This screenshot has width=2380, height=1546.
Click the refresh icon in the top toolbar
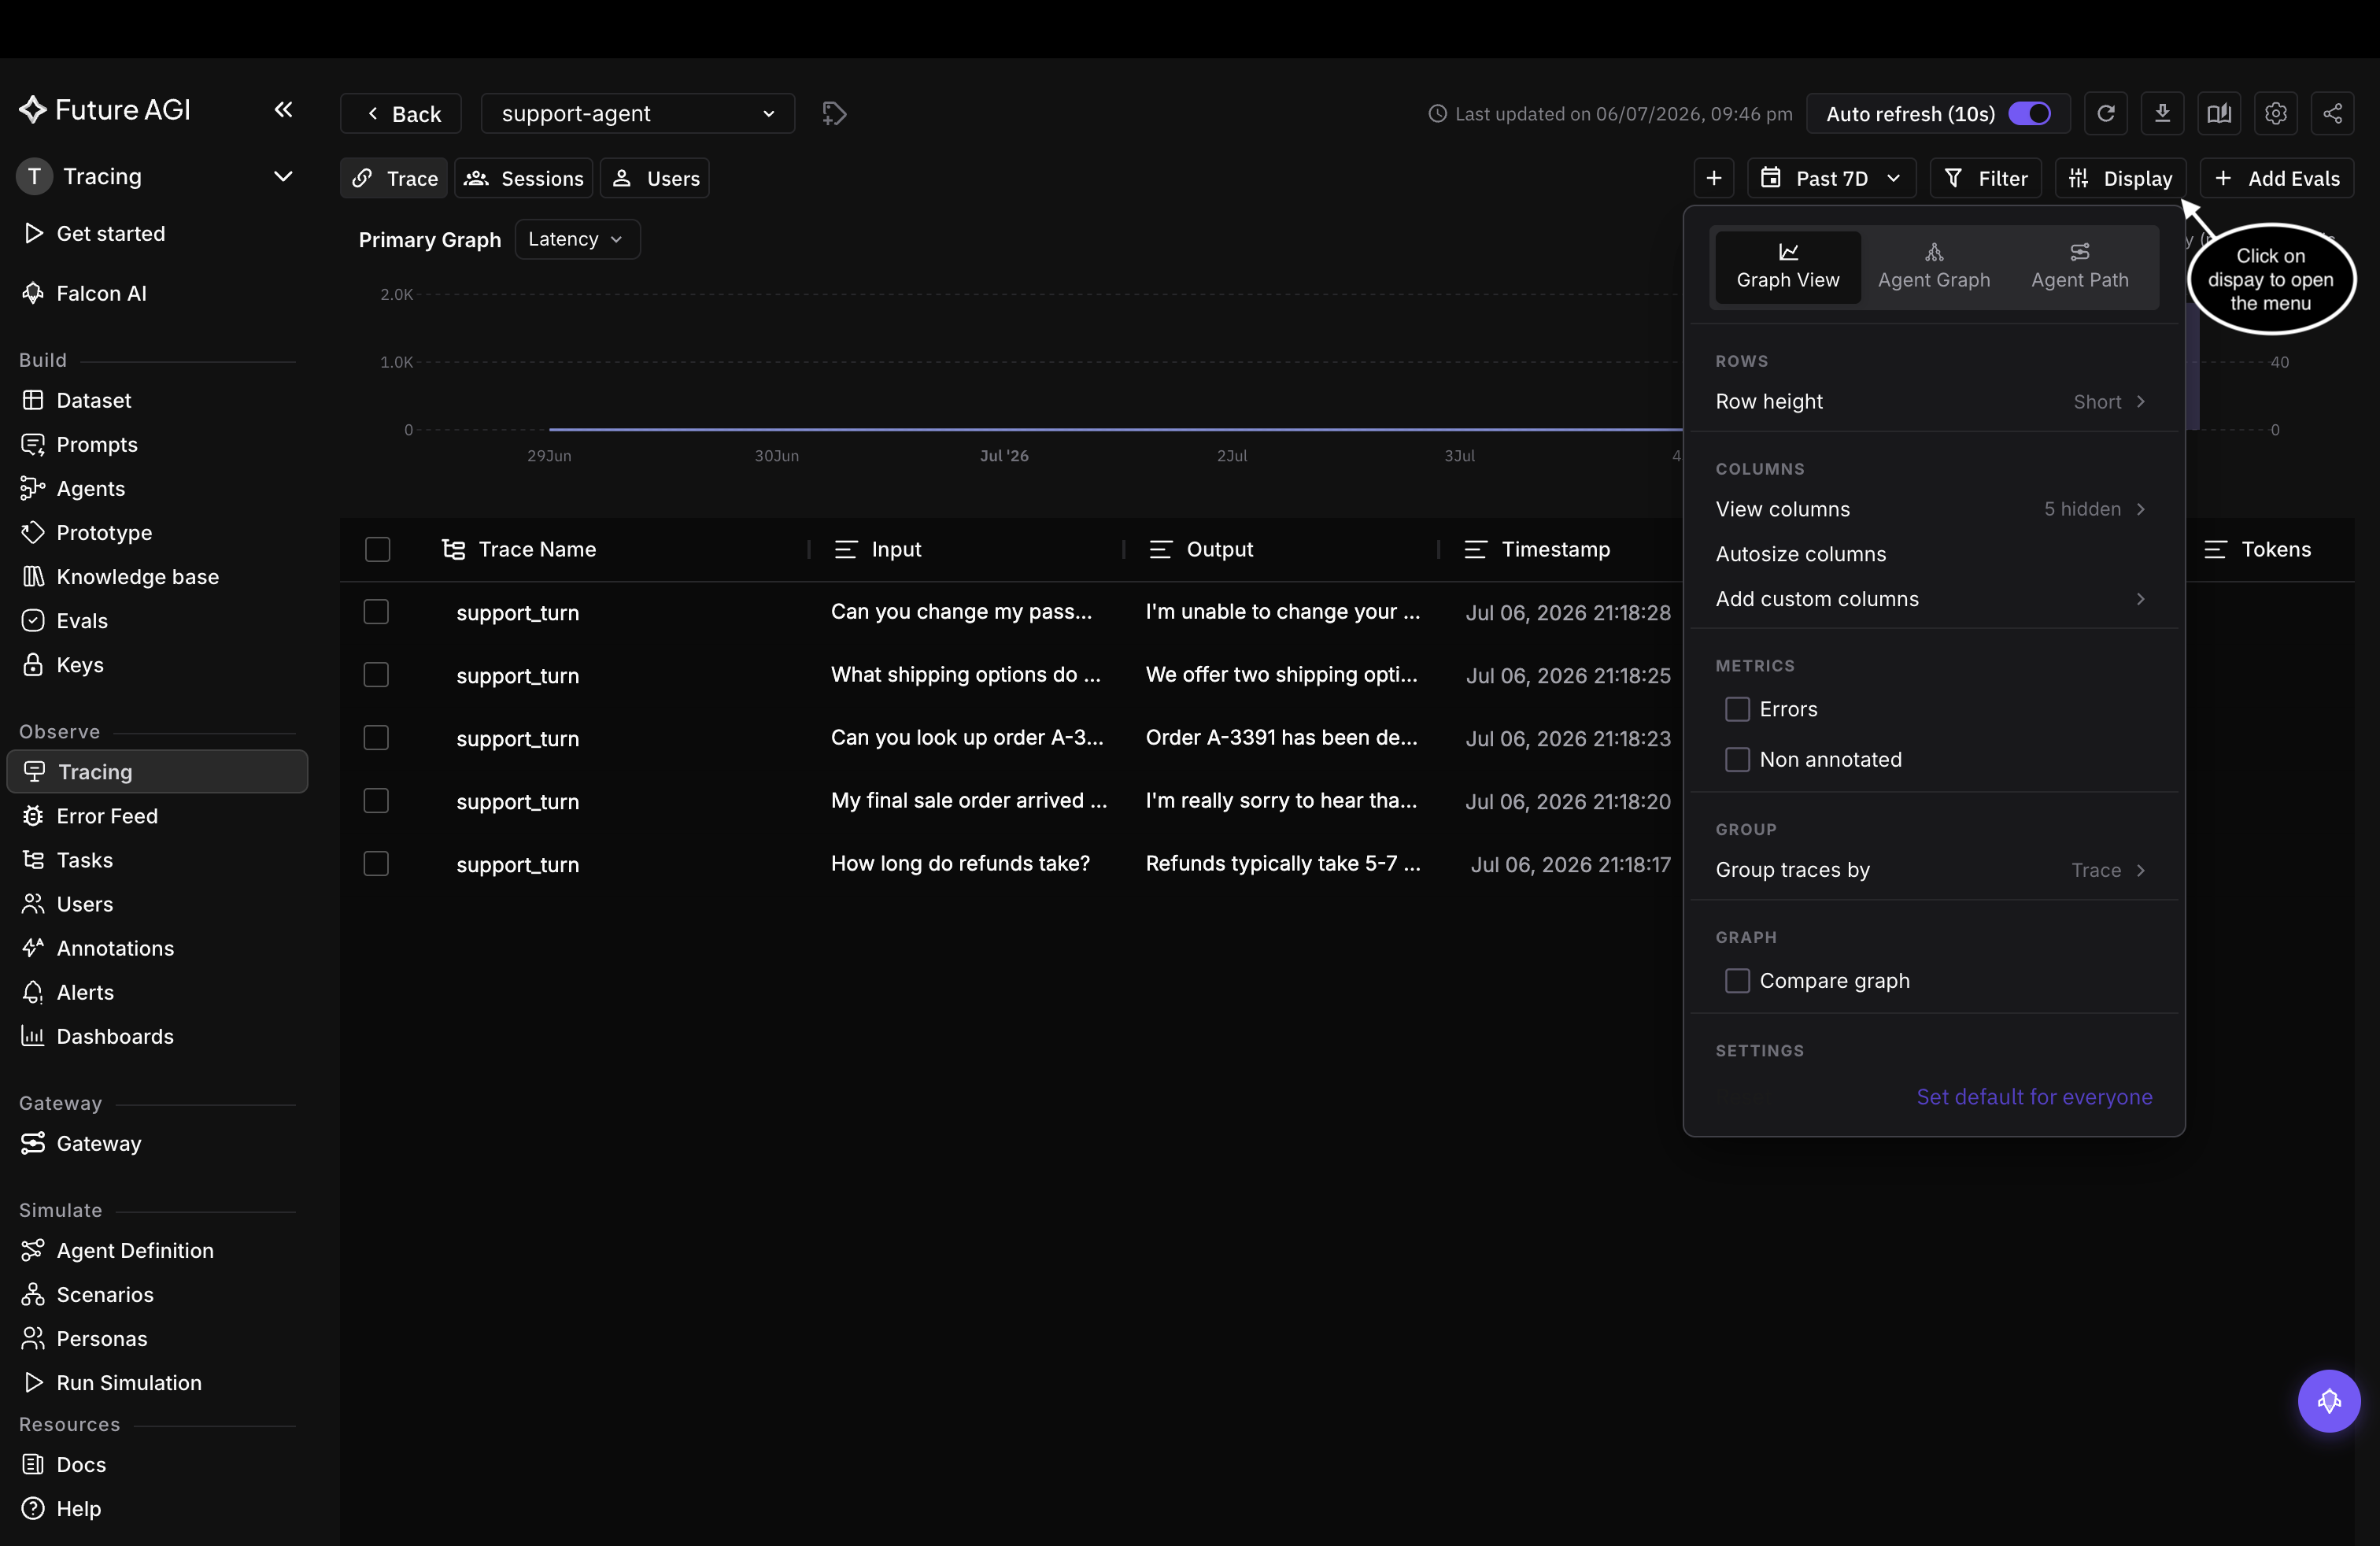(2105, 113)
